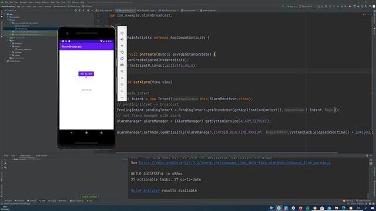
Task: Expand the drawable folder
Action: tap(11, 43)
